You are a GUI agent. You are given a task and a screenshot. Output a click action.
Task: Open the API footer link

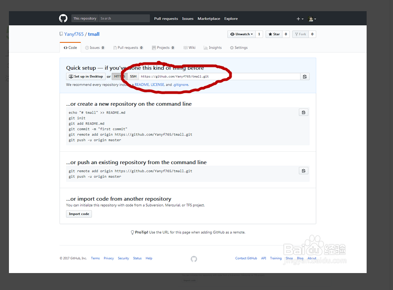tap(264, 258)
